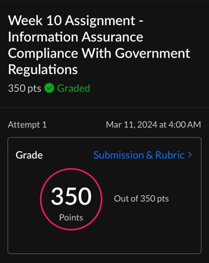Select the pink circular 350 points gauge
The height and width of the screenshot is (263, 209).
71,199
